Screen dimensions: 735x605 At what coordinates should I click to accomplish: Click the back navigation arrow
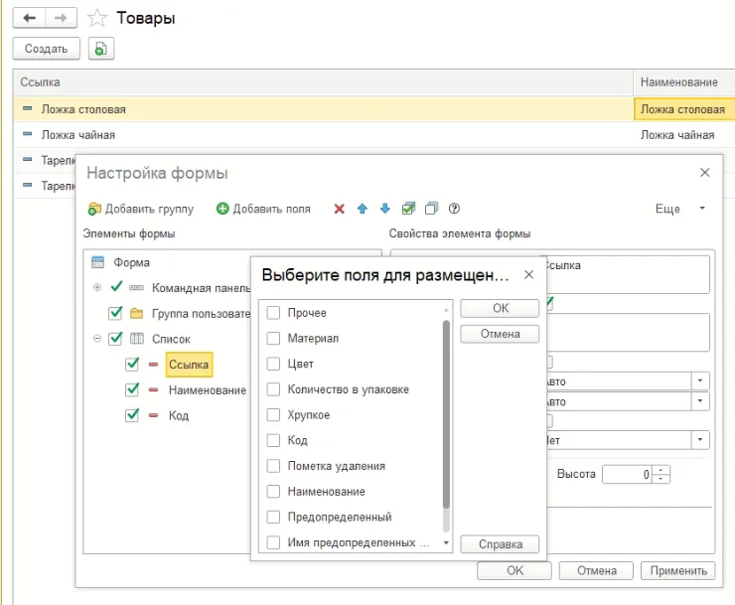pos(30,18)
